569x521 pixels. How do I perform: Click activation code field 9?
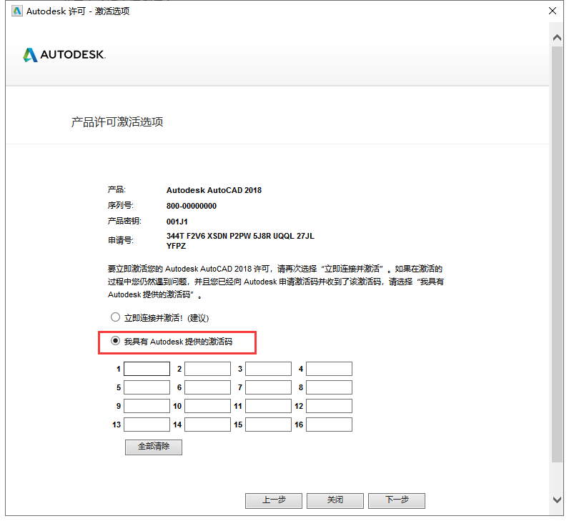point(147,406)
